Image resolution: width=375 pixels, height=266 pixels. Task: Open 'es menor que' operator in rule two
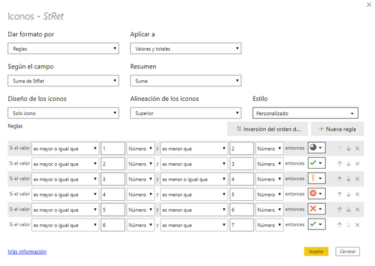(194, 164)
